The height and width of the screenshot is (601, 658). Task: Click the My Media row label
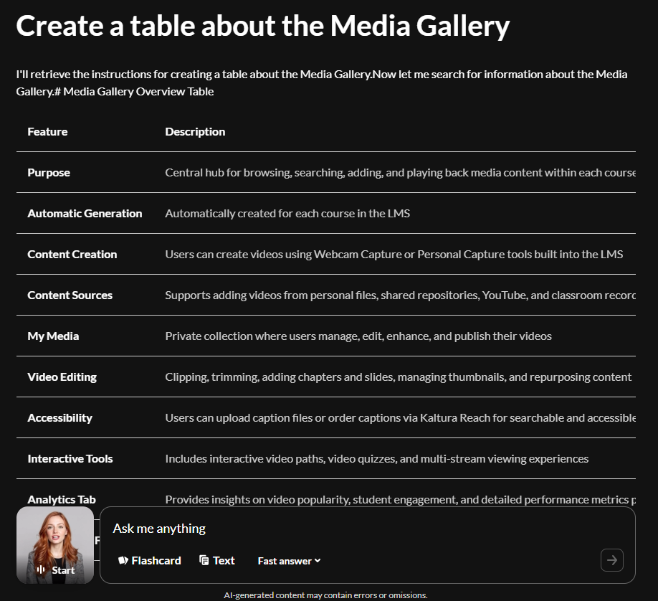tap(53, 336)
